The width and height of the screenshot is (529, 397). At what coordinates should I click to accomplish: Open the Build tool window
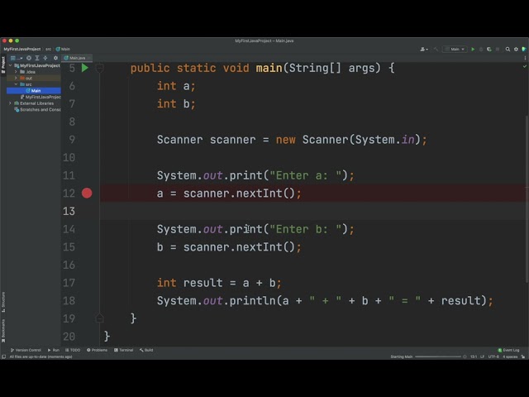(x=146, y=350)
